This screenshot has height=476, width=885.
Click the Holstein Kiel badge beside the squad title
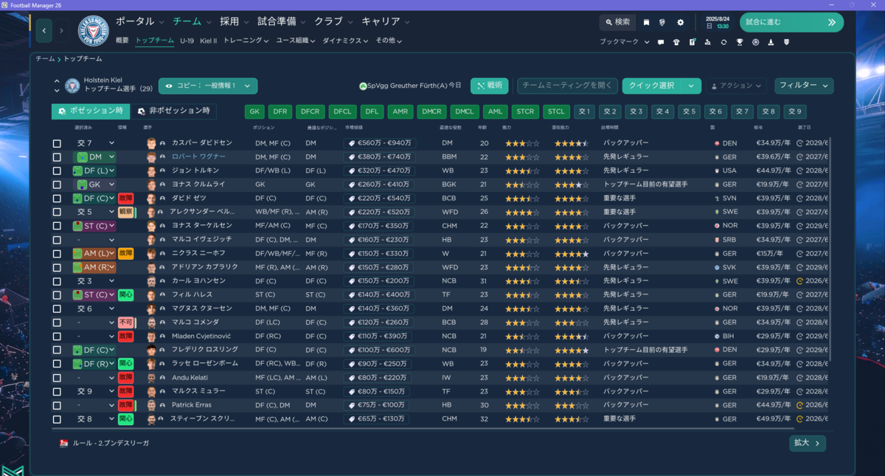[72, 86]
